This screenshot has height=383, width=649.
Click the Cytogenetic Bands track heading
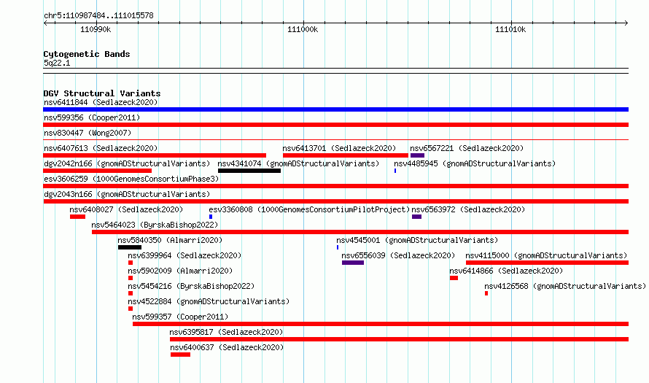(87, 54)
